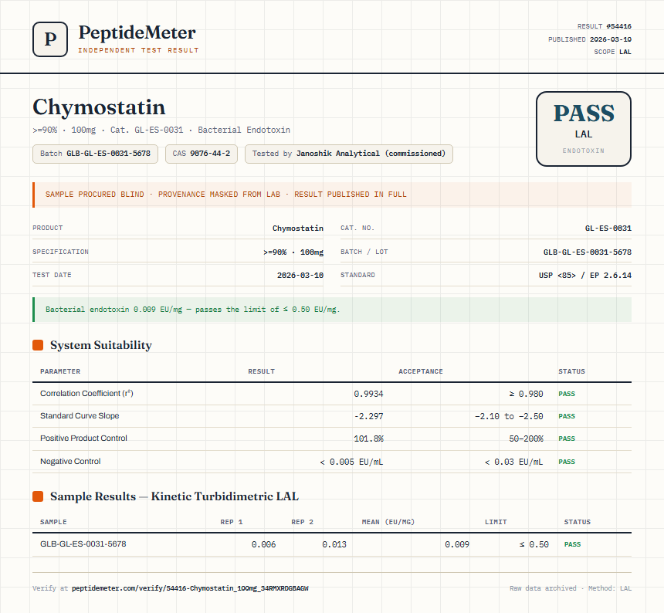Click the orange square beside Sample Results
664x613 pixels.
38,496
